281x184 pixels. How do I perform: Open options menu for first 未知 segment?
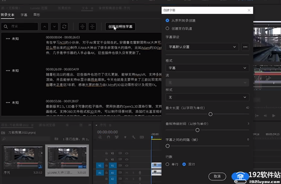click(x=7, y=39)
